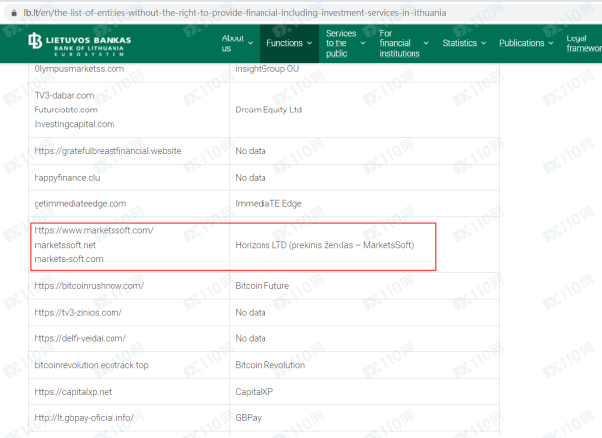
Task: Open the Legal framework menu
Action: coord(584,43)
